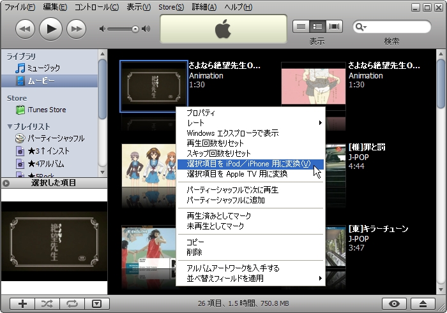Click the main view scroll up arrow
447x313 pixels.
(441, 54)
